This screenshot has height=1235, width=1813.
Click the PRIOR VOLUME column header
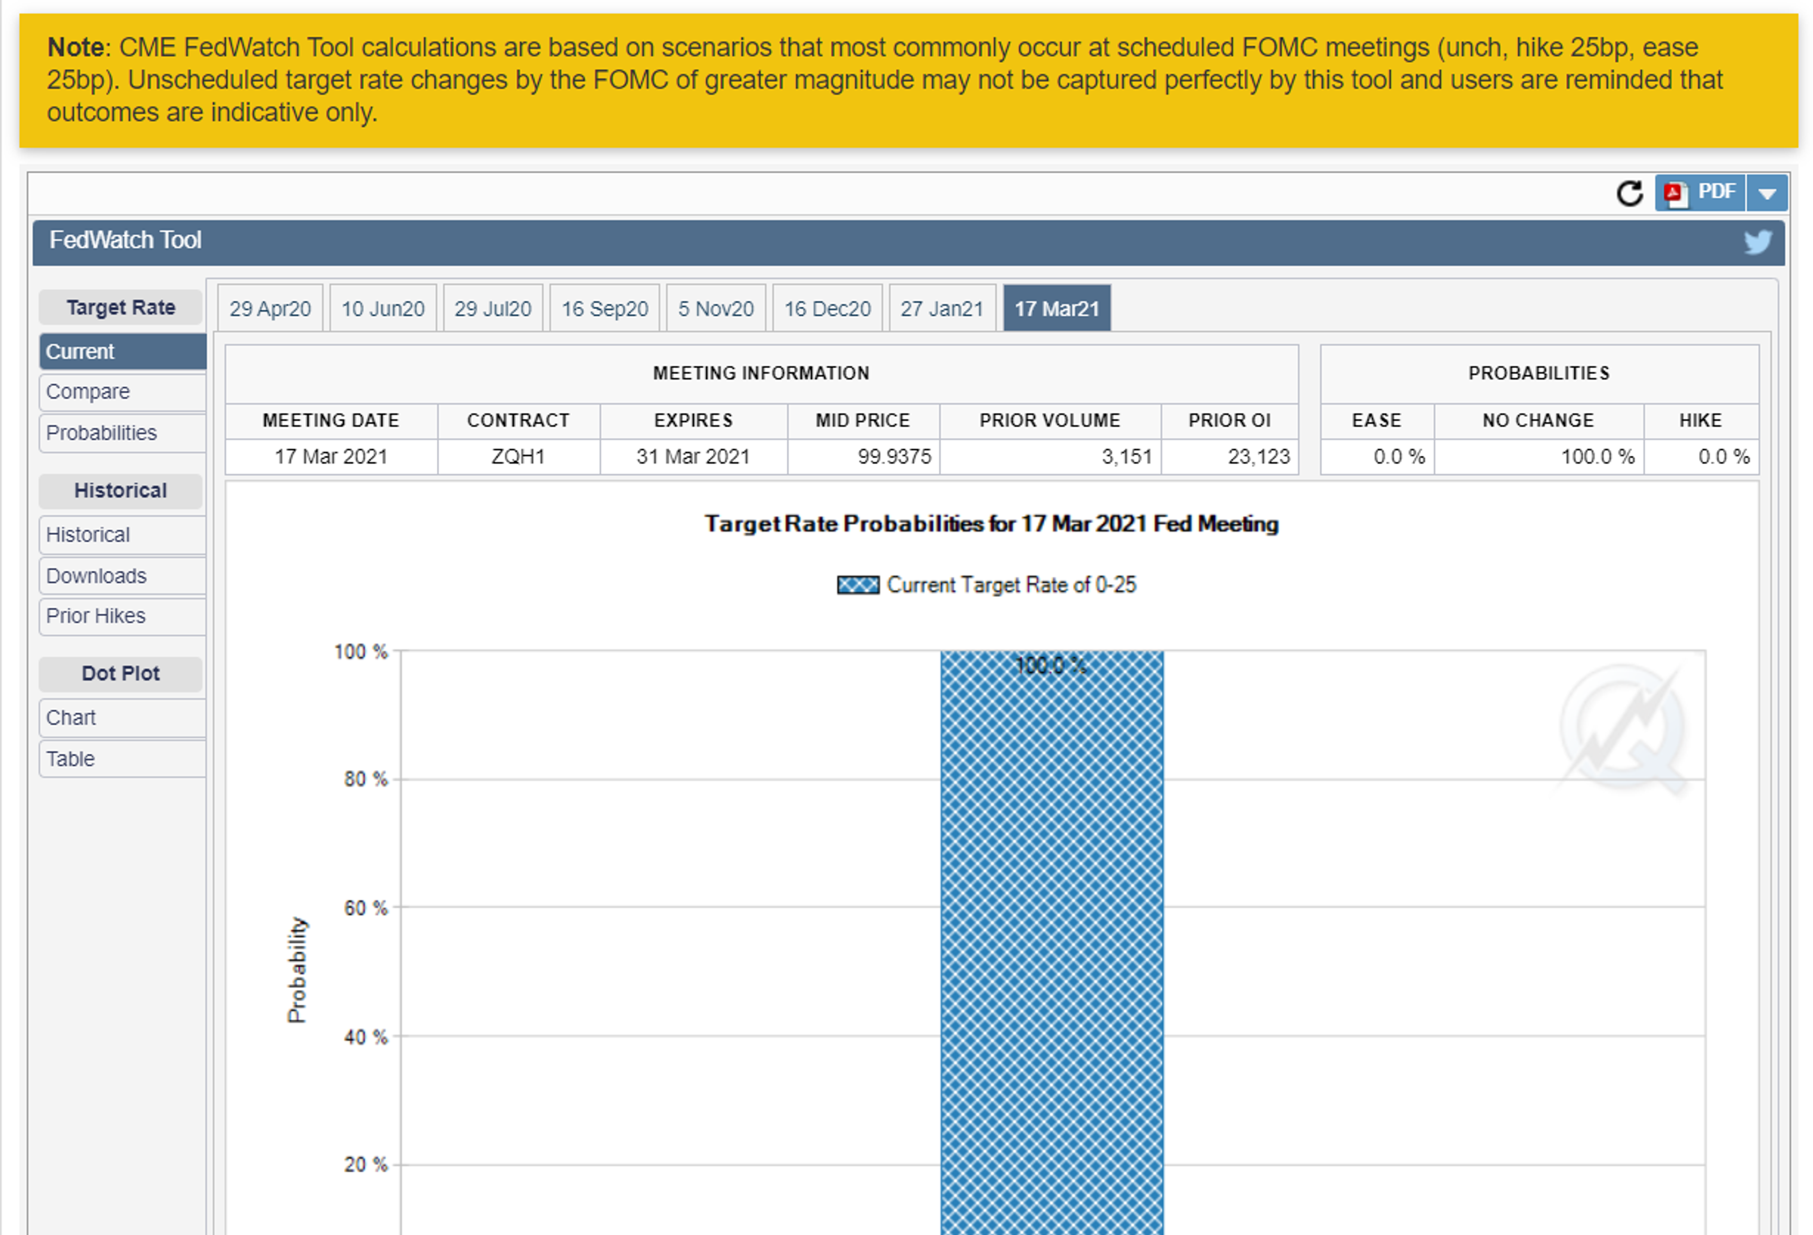1050,421
